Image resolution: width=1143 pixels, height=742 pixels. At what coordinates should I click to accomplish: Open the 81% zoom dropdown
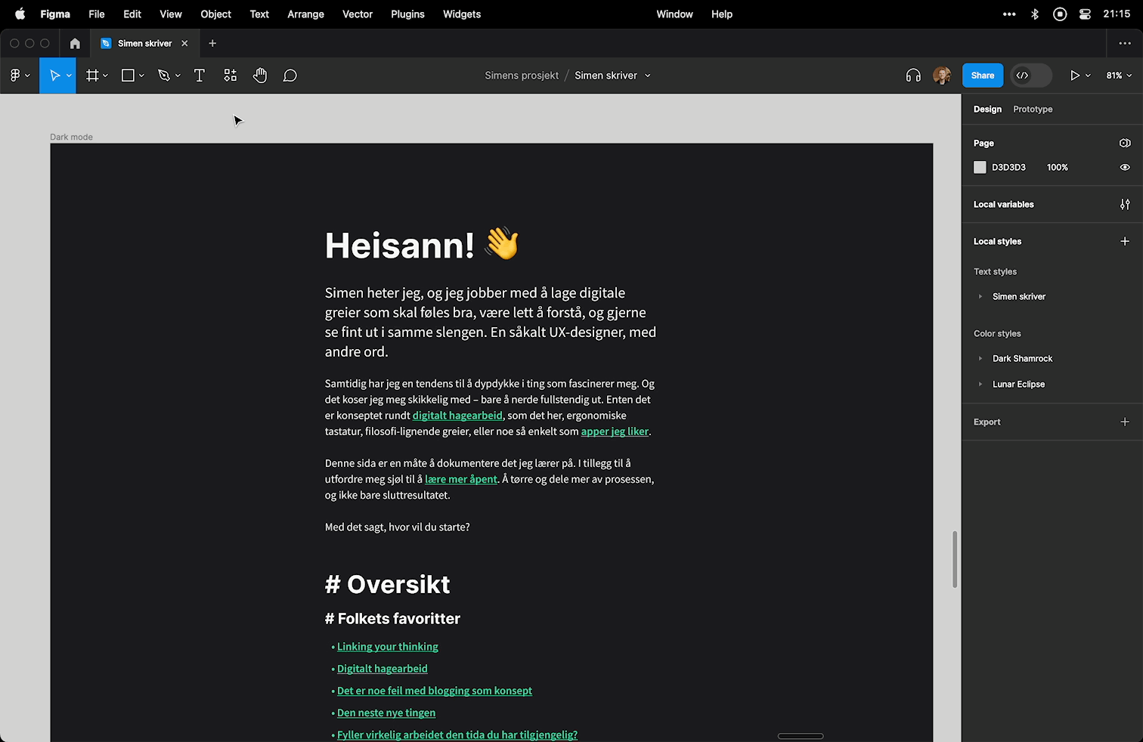click(x=1119, y=76)
